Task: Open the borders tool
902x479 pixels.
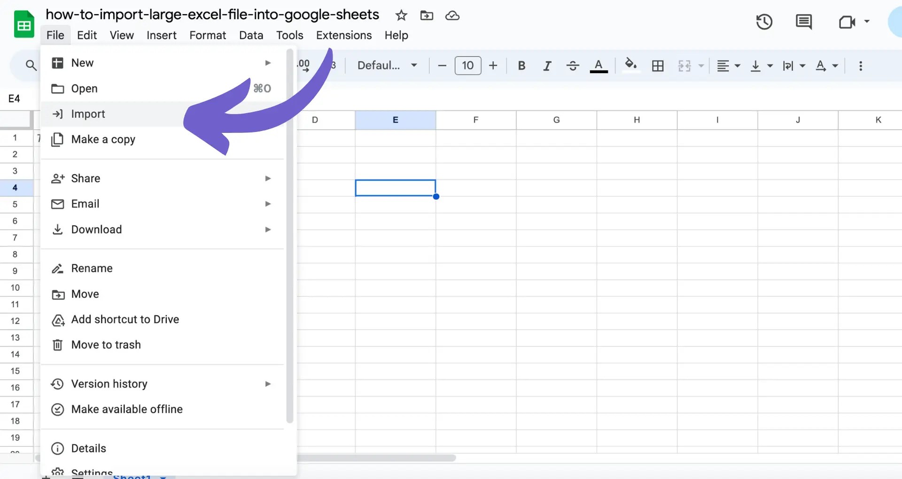Action: [657, 65]
